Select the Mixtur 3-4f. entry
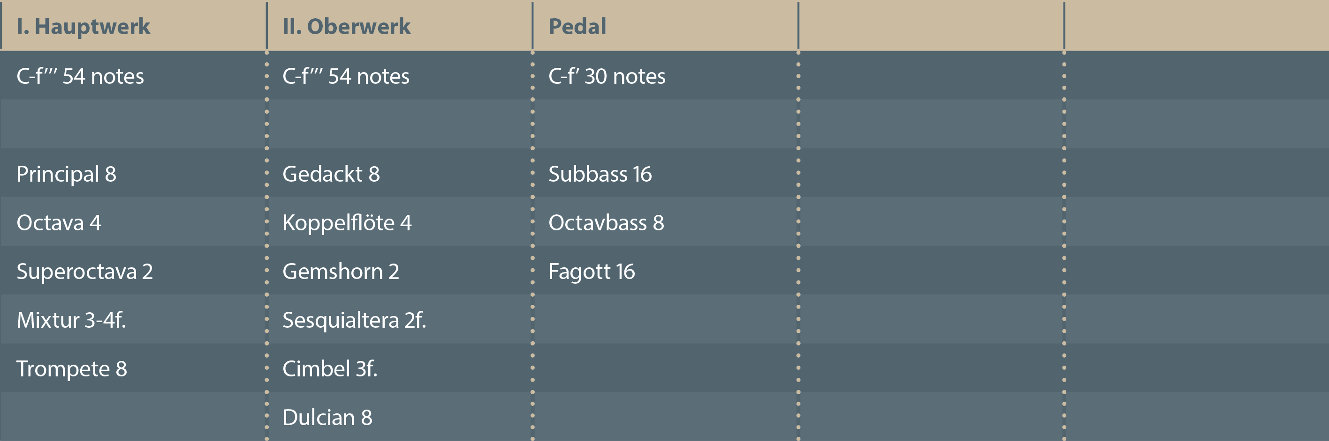The width and height of the screenshot is (1329, 441). point(71,320)
